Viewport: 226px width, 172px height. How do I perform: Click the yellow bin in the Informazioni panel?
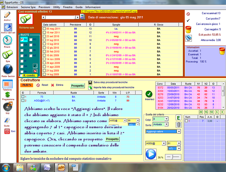click(x=222, y=51)
